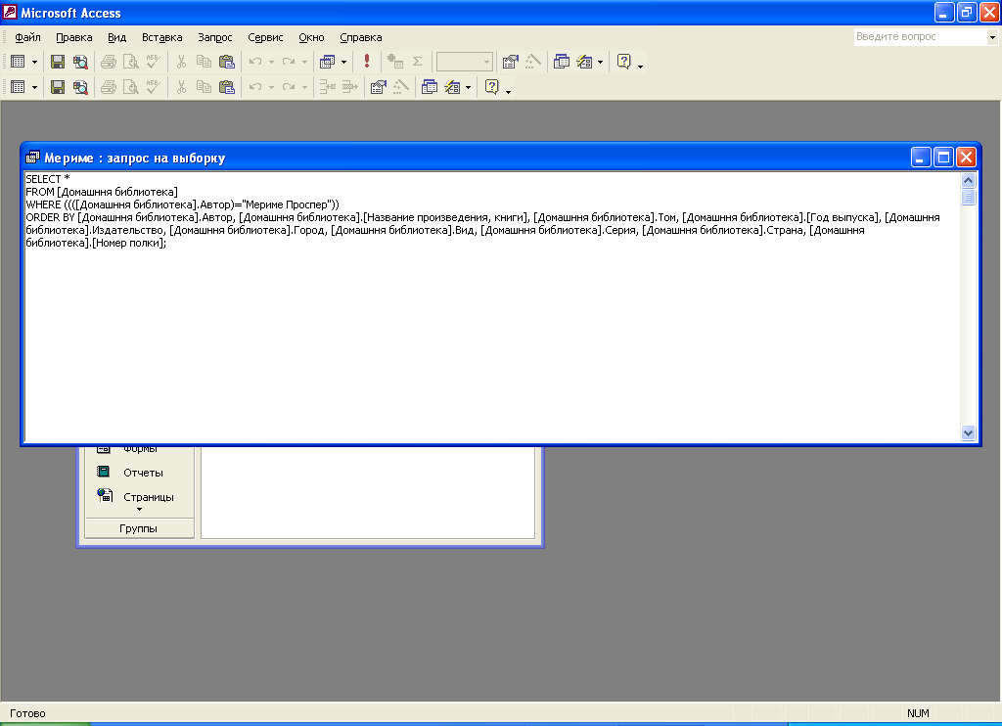Viewport: 1002px width, 726px height.
Task: Open the Правка menu
Action: [x=74, y=38]
